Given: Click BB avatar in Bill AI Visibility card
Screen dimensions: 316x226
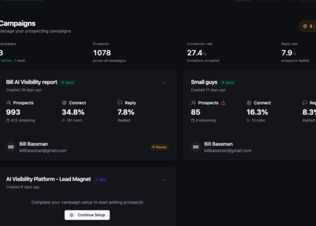Looking at the screenshot, I should coord(11,147).
